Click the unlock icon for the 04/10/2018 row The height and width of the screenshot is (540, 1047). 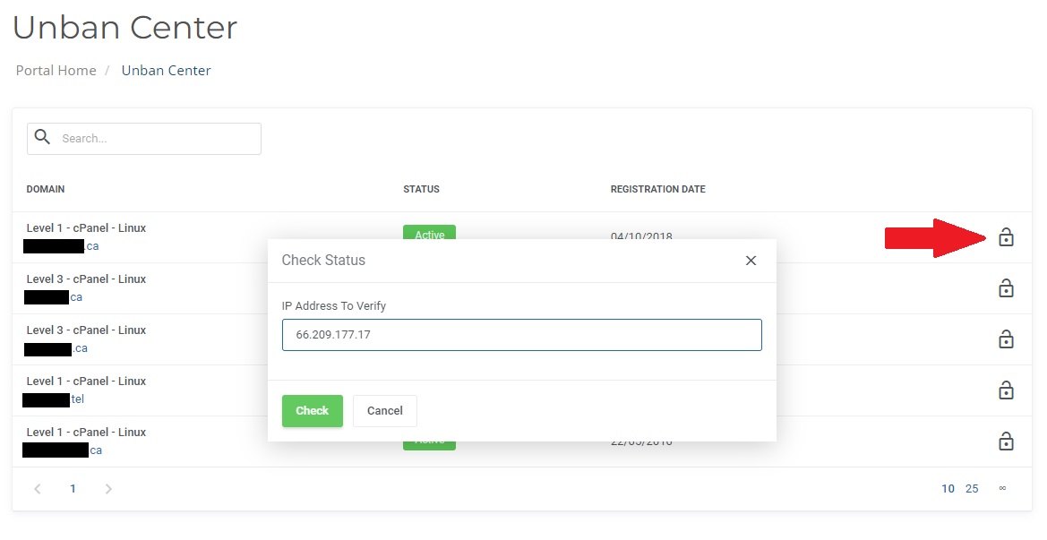point(1006,237)
